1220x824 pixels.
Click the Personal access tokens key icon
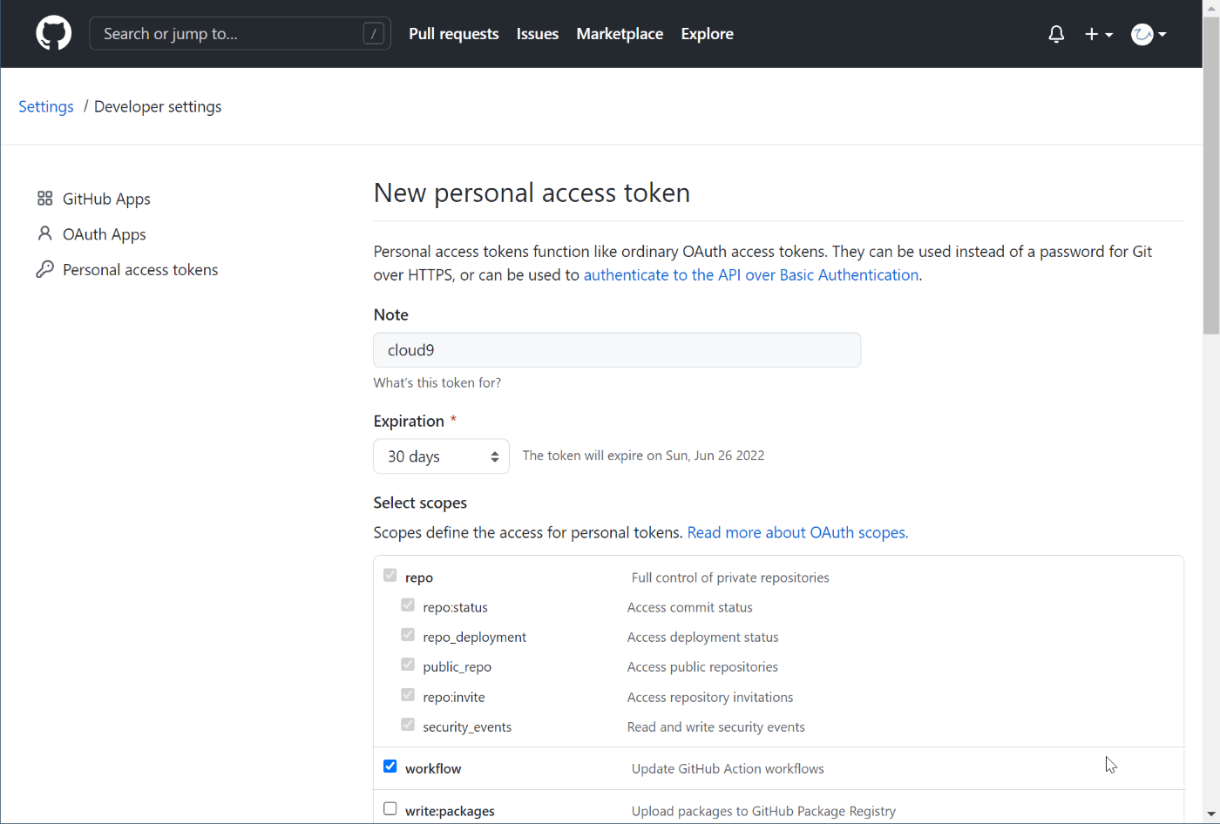[x=45, y=269]
